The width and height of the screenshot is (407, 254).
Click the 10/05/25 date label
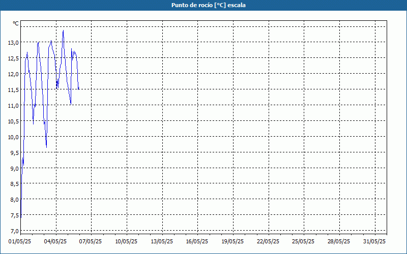(x=126, y=241)
